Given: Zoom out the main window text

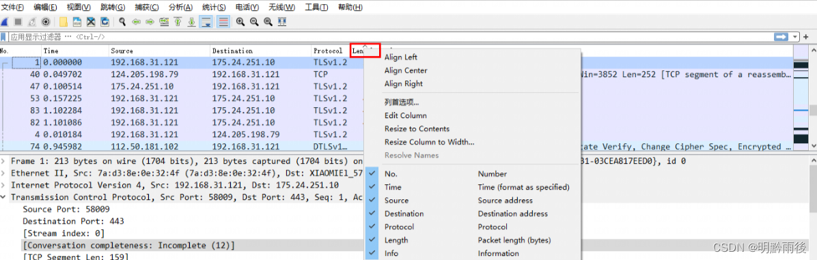Looking at the screenshot, I should click(x=254, y=22).
